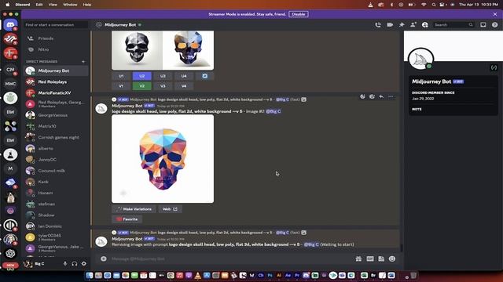Click Find or start a conversation box

click(x=56, y=24)
